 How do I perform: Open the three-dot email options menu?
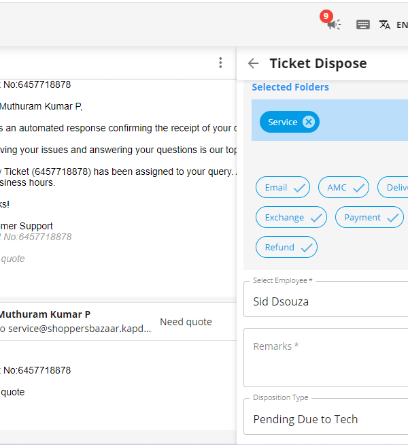(220, 63)
